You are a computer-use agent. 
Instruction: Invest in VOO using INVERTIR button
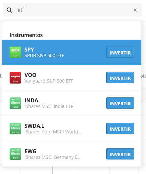pos(120,78)
